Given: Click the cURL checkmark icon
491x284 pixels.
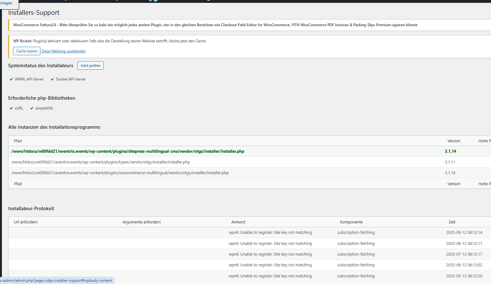Looking at the screenshot, I should (x=11, y=108).
